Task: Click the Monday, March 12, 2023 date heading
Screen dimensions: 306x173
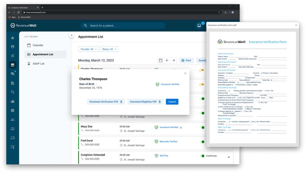Action: click(x=96, y=60)
